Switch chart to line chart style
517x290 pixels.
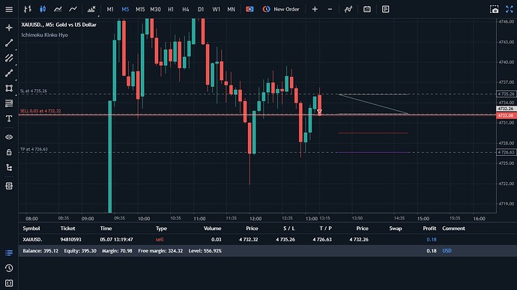(x=58, y=9)
